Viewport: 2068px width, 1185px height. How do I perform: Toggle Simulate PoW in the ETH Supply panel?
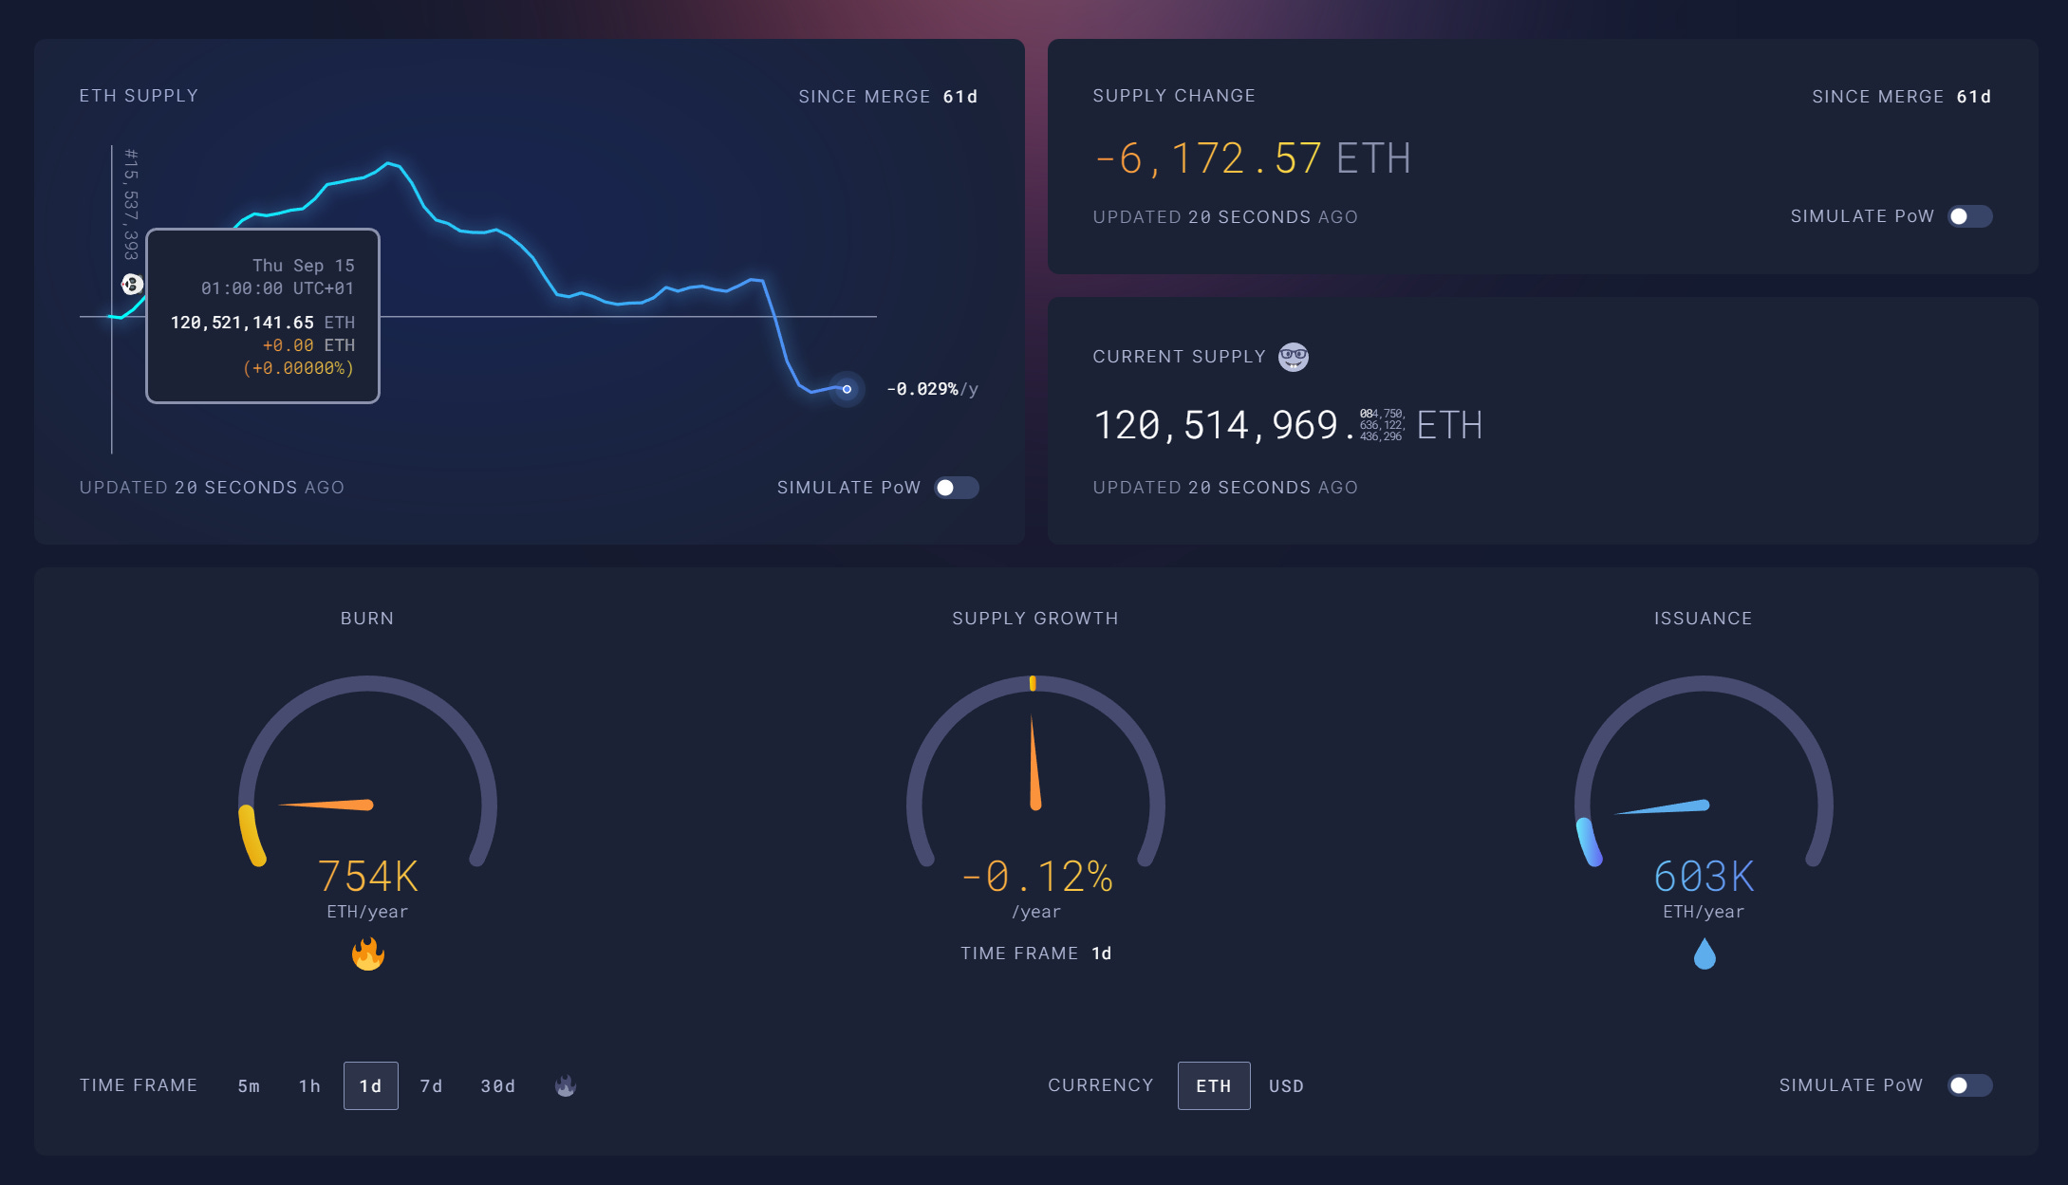pos(956,487)
